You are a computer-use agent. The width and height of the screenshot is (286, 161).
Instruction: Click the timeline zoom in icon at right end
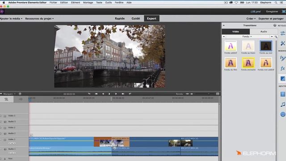coord(218,94)
